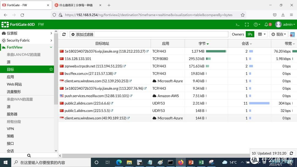This screenshot has height=167, width=297.
Task: Sort table by 字节 column header
Action: click(206, 43)
